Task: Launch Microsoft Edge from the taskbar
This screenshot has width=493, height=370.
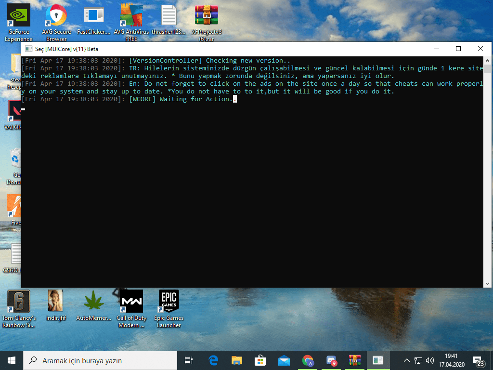Action: point(213,360)
